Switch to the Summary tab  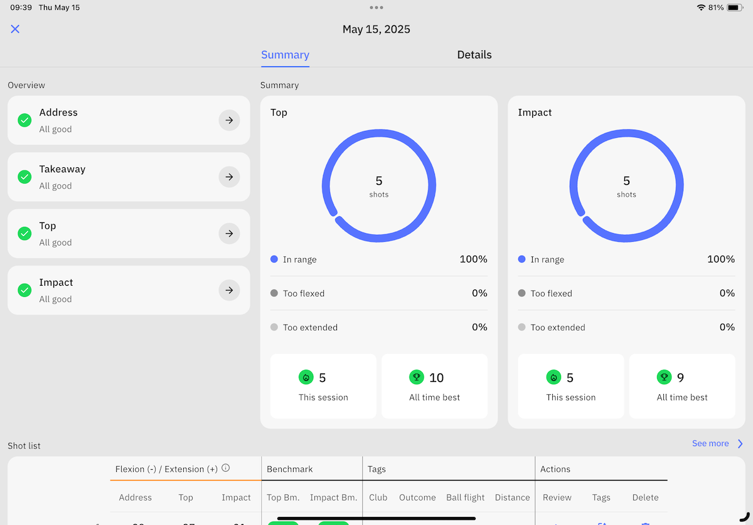[x=285, y=55]
